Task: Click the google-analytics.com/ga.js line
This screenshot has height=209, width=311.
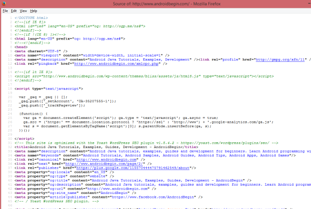Action: point(148,122)
